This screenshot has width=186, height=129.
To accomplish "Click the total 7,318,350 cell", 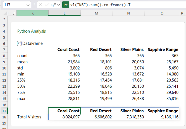I will tap(135, 117).
